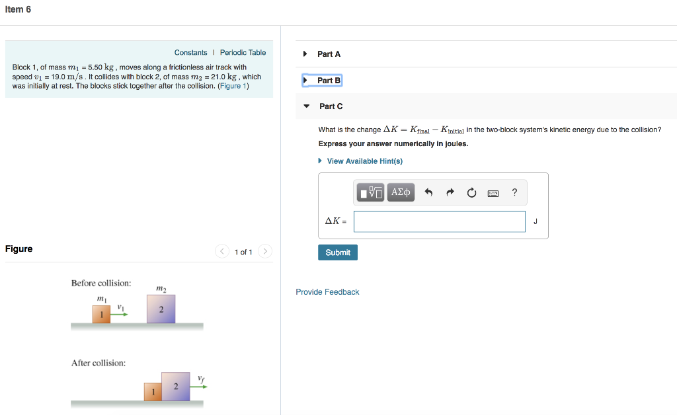Click inside the ΔK answer input field
This screenshot has height=415, width=677.
[439, 221]
